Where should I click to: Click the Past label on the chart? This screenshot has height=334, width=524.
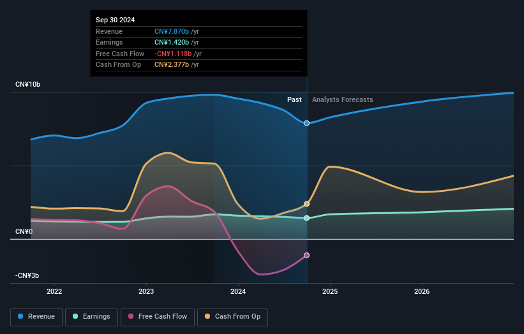coord(294,99)
